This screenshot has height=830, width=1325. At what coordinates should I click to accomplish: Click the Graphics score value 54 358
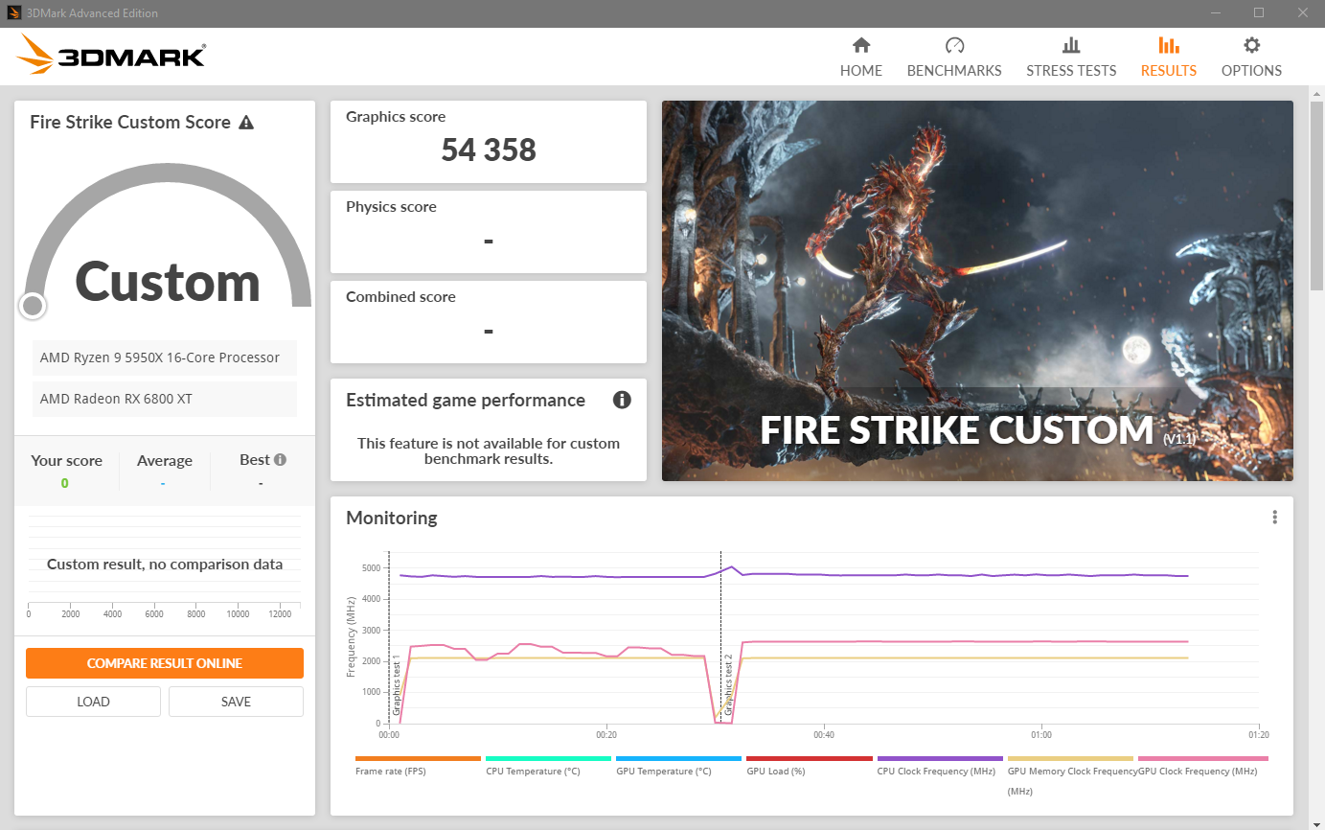click(x=489, y=150)
